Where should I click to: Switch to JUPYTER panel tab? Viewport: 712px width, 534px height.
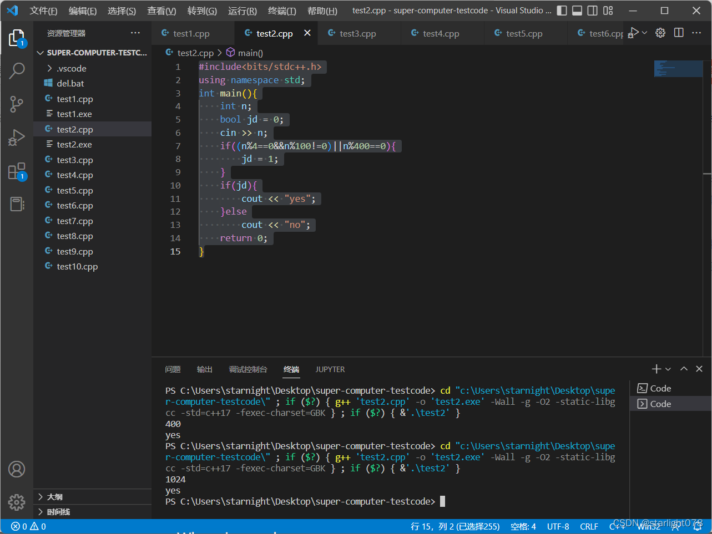[x=330, y=369]
